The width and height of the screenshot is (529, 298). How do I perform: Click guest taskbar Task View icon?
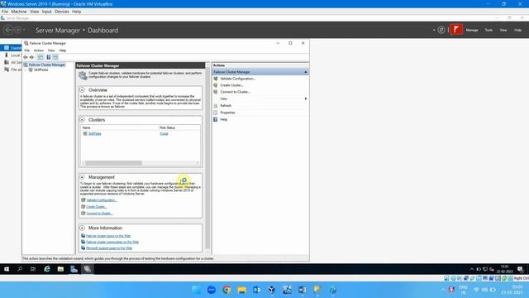point(33,269)
